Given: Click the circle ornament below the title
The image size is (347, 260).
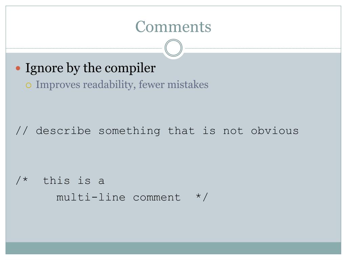Looking at the screenshot, I should point(173,48).
